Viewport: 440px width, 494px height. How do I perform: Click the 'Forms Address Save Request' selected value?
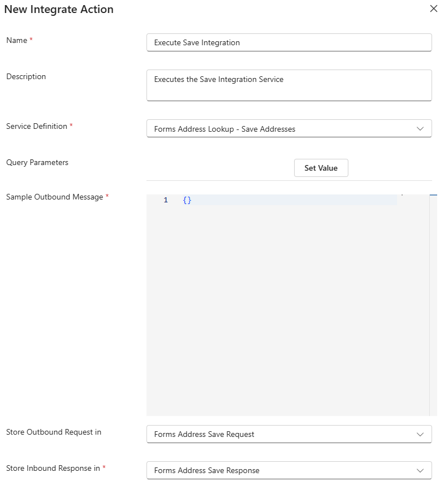click(x=204, y=434)
